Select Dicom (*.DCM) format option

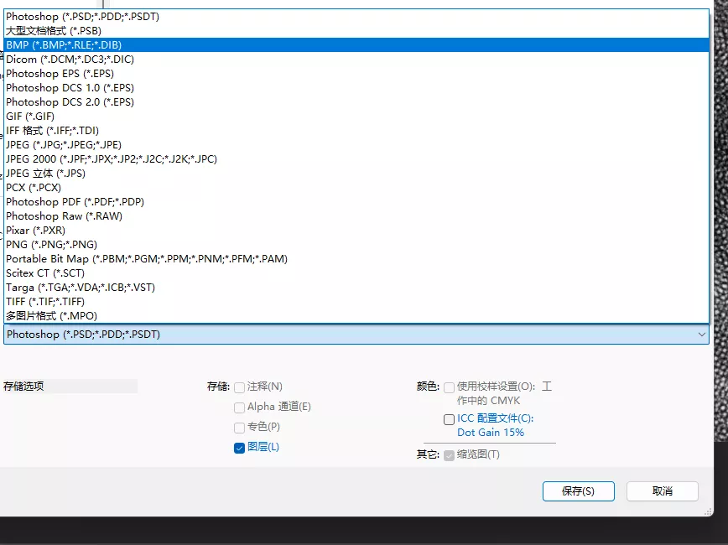[x=70, y=60]
